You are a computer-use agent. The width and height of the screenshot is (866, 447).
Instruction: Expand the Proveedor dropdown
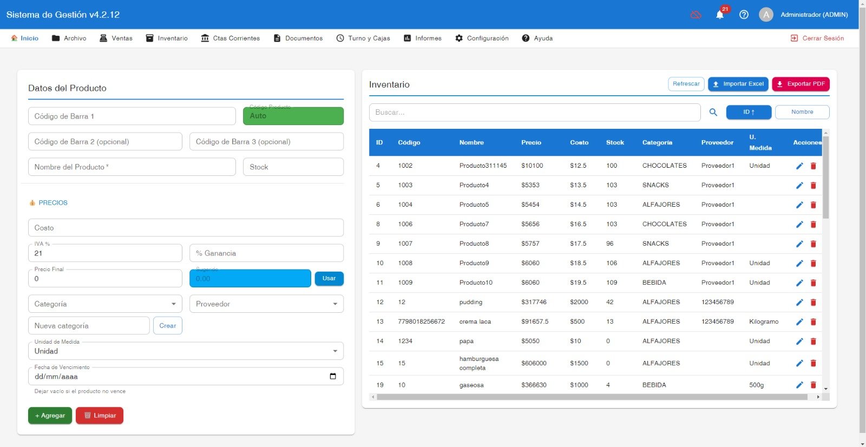266,304
